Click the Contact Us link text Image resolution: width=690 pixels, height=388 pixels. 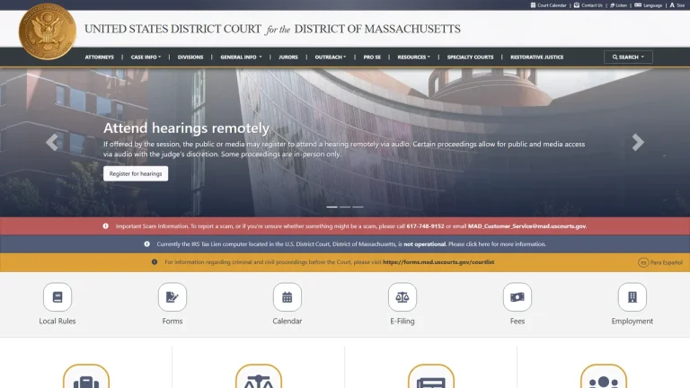coord(592,5)
